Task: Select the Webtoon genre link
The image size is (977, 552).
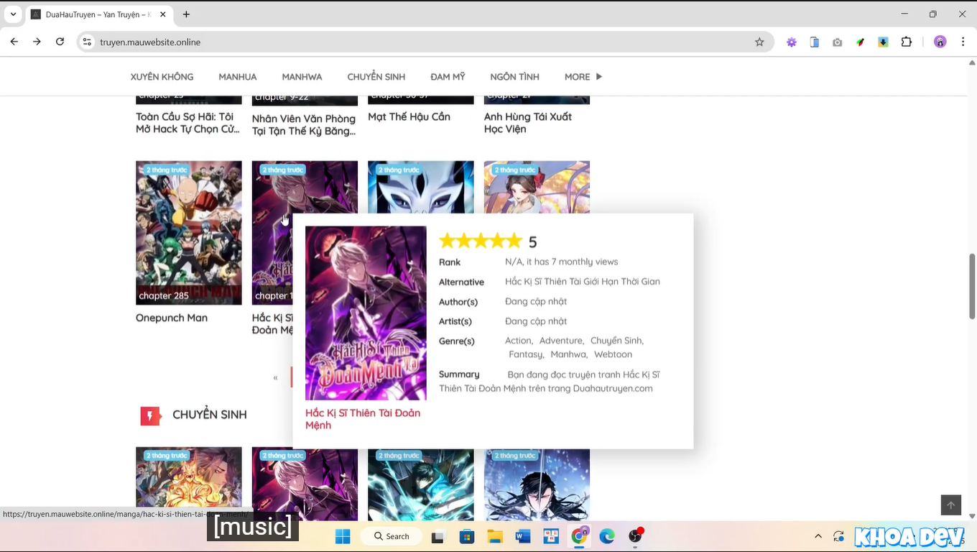Action: click(613, 354)
